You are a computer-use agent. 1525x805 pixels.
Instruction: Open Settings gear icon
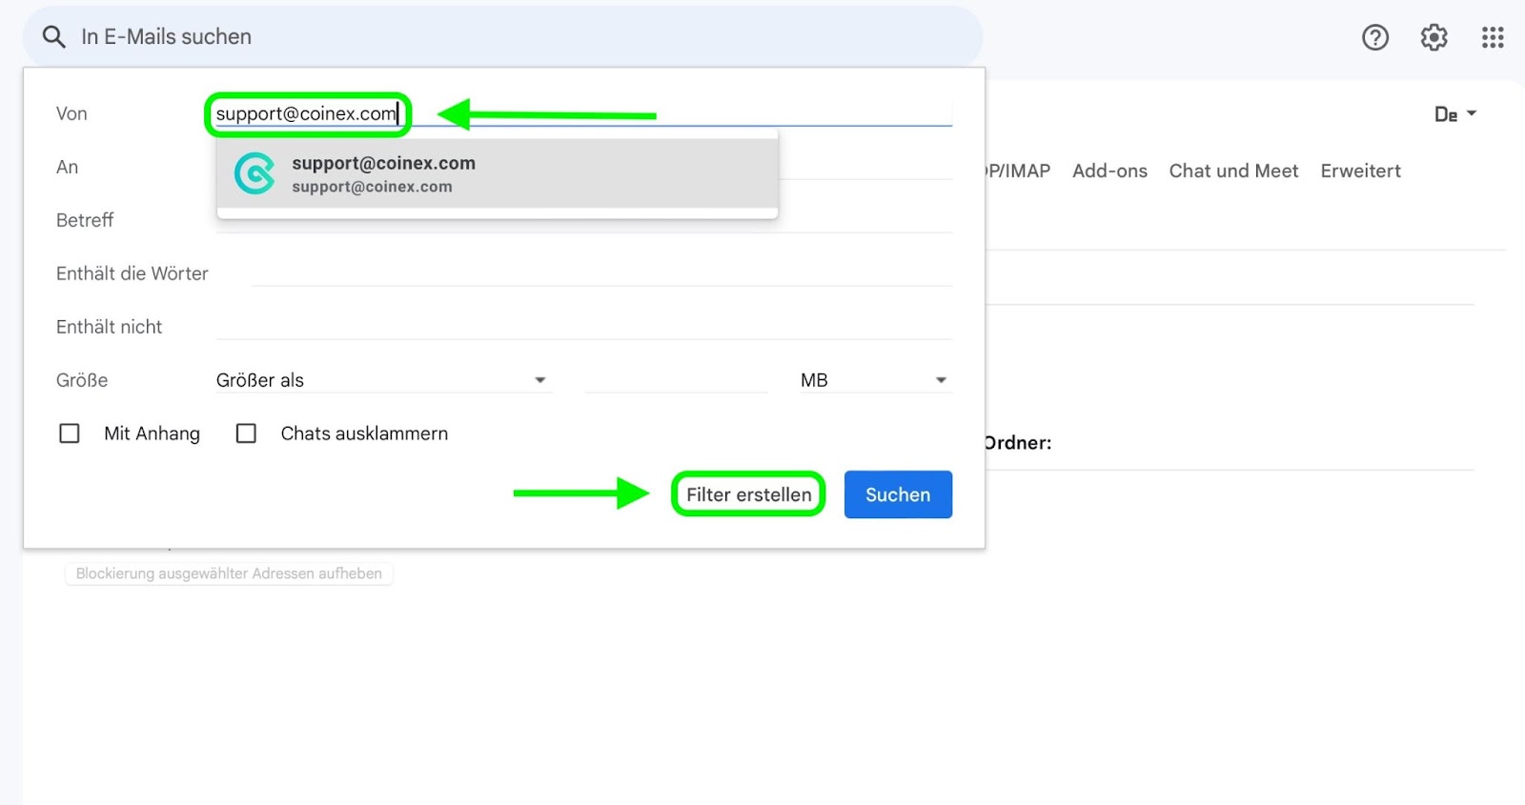1433,37
